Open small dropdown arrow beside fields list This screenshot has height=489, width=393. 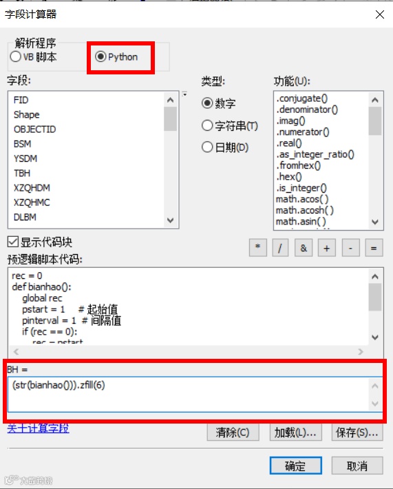[x=184, y=94]
